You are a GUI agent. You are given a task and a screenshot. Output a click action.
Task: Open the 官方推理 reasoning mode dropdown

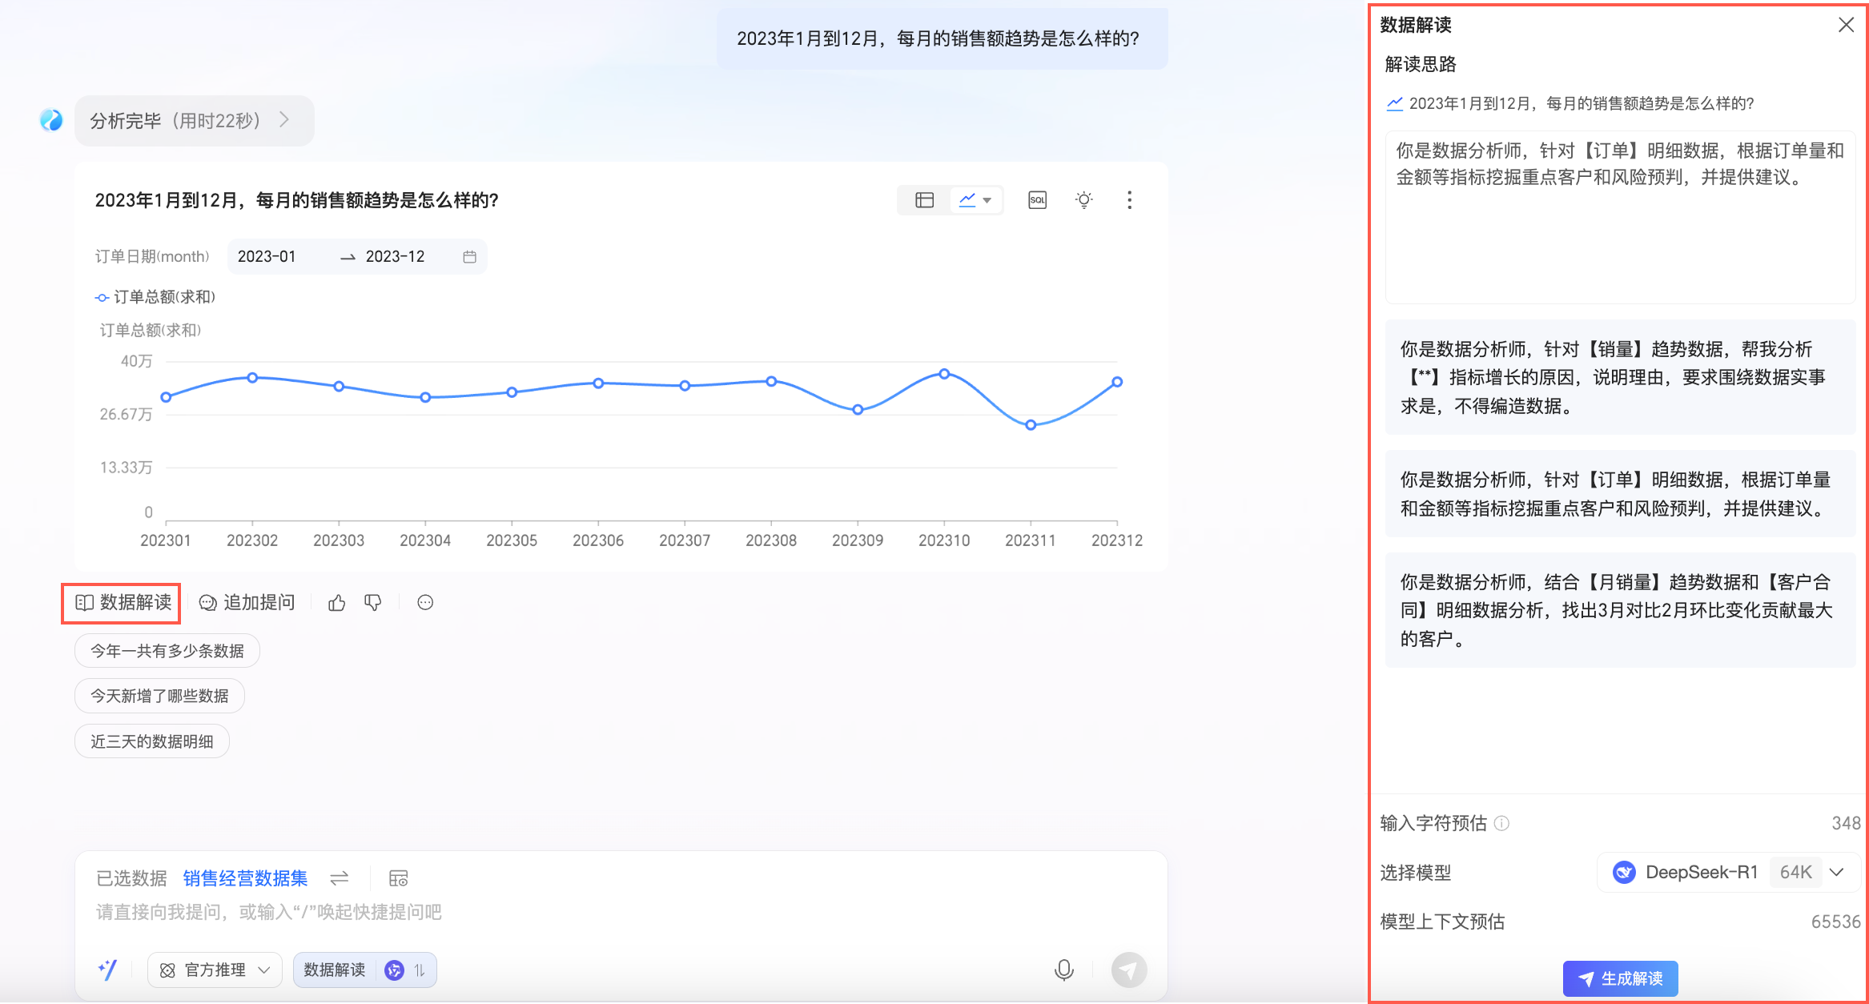pyautogui.click(x=215, y=970)
